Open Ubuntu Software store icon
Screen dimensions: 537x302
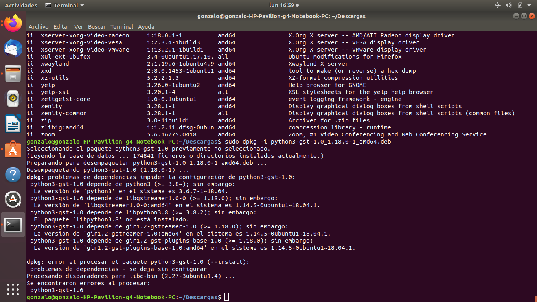click(x=13, y=149)
